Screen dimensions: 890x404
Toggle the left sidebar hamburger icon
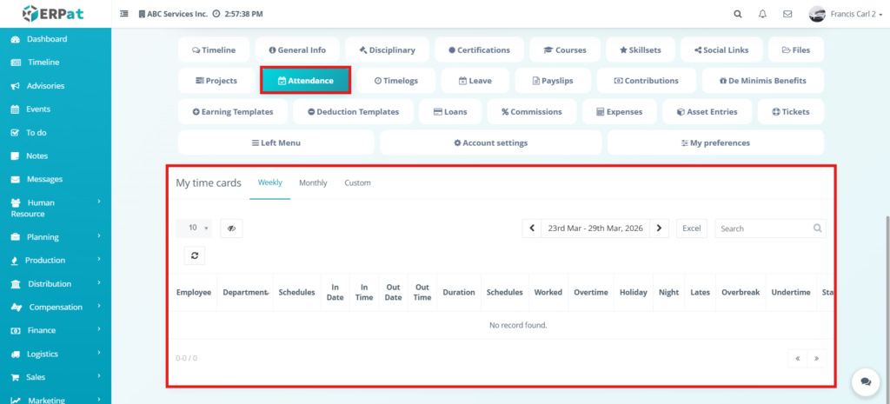pos(123,14)
